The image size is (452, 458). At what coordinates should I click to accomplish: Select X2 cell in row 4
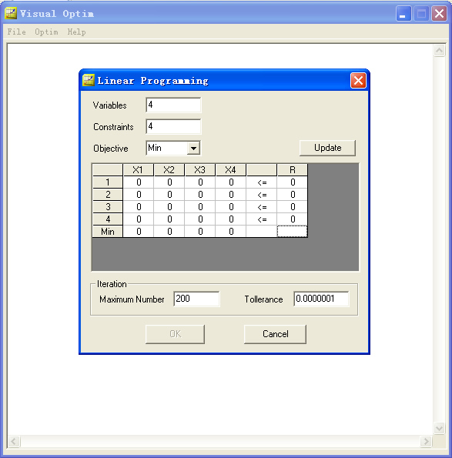pos(169,219)
